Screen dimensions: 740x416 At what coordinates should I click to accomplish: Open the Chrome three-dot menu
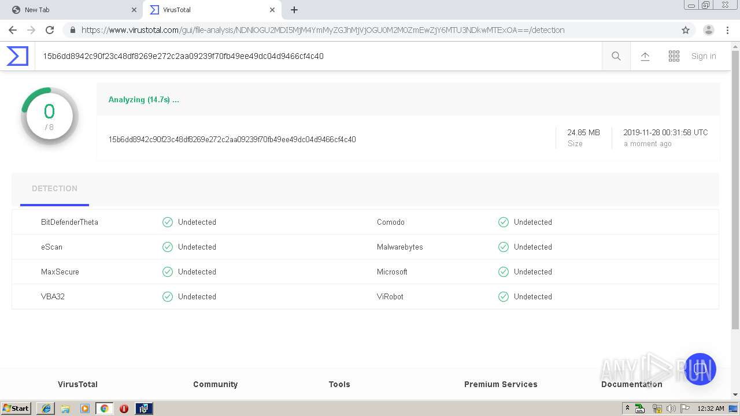(727, 30)
